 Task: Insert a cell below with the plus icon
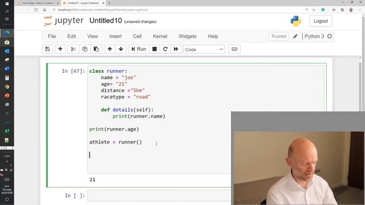[60, 49]
